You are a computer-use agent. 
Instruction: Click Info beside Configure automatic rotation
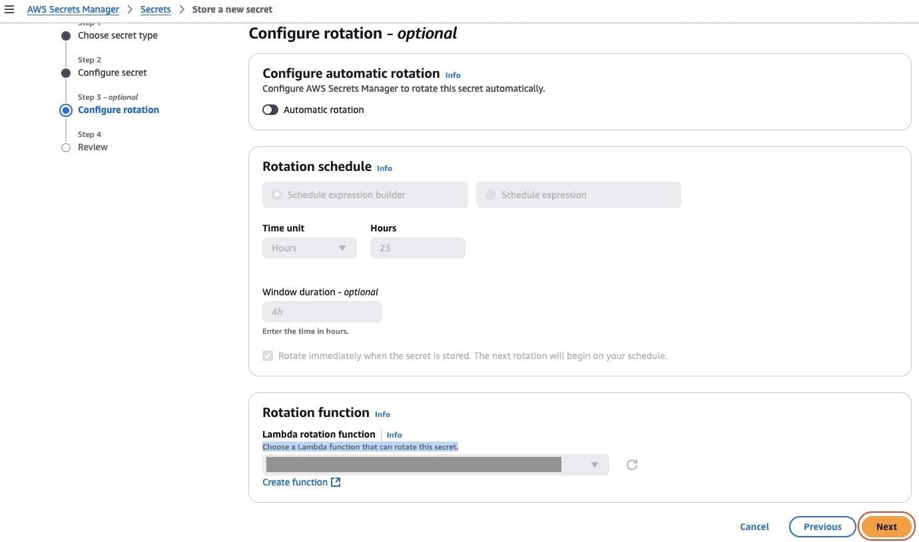click(452, 74)
